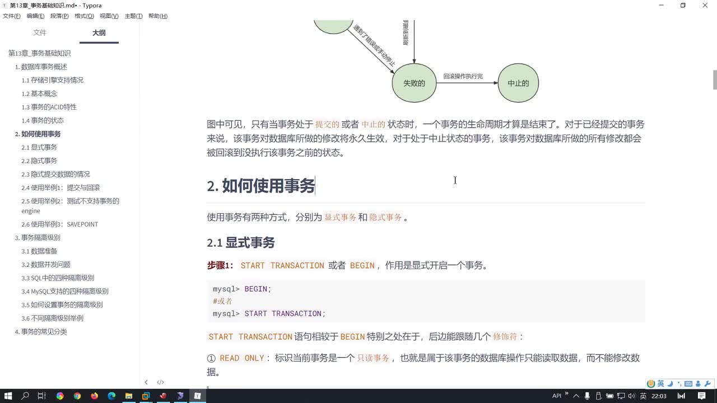Toggle IME punctuation mode icon
The image size is (717, 403).
[679, 384]
